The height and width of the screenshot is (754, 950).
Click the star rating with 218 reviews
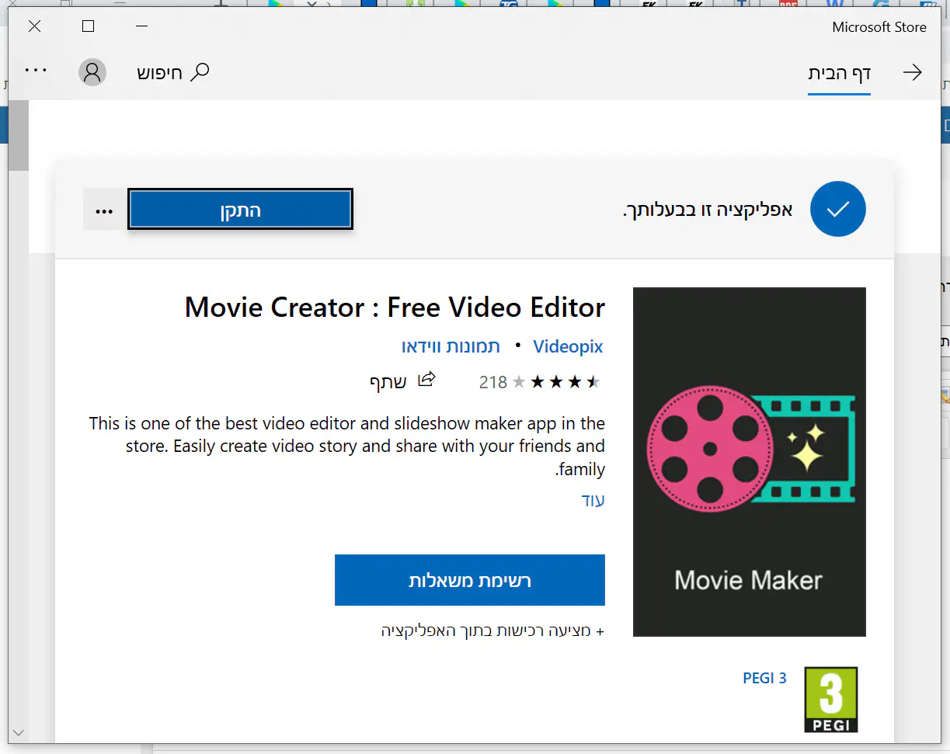539,381
